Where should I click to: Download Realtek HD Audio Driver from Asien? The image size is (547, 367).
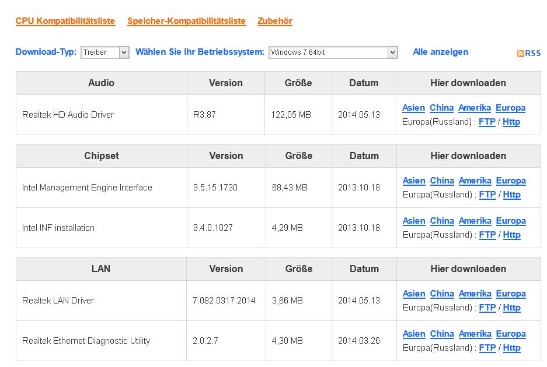pyautogui.click(x=413, y=108)
